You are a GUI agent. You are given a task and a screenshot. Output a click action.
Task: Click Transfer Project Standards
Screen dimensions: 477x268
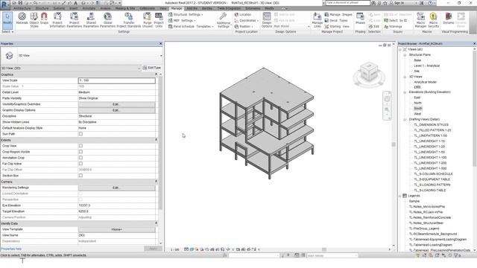pyautogui.click(x=129, y=20)
